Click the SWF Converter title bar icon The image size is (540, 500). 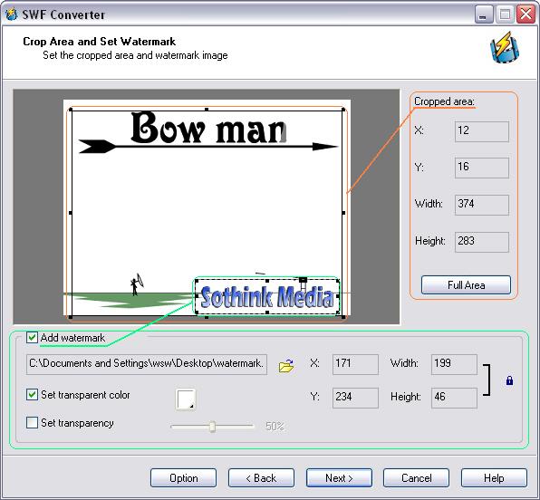pos(11,14)
